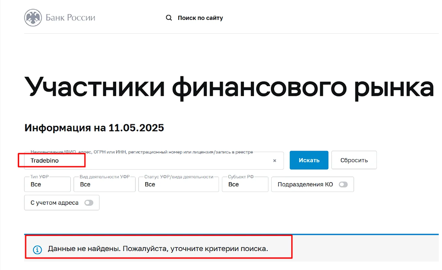Toggle the Подразделения КО switch
This screenshot has width=442, height=270.
(343, 184)
